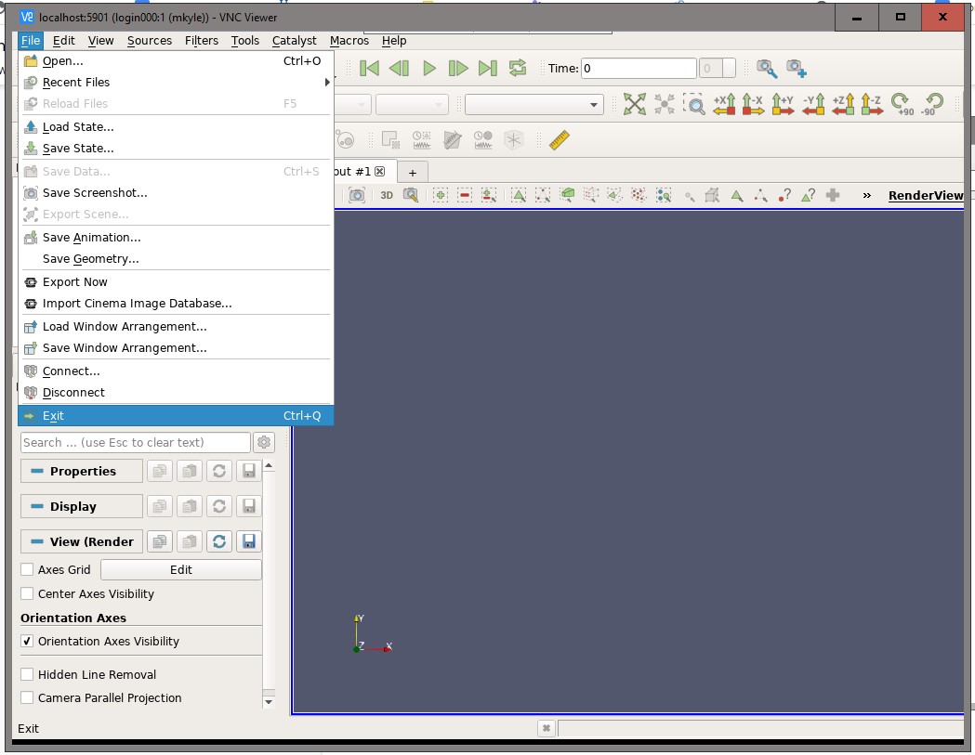
Task: Open the empty wide toolbar combo box
Action: point(534,105)
